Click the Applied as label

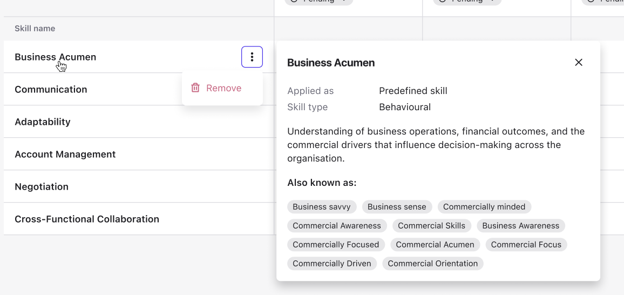(310, 91)
